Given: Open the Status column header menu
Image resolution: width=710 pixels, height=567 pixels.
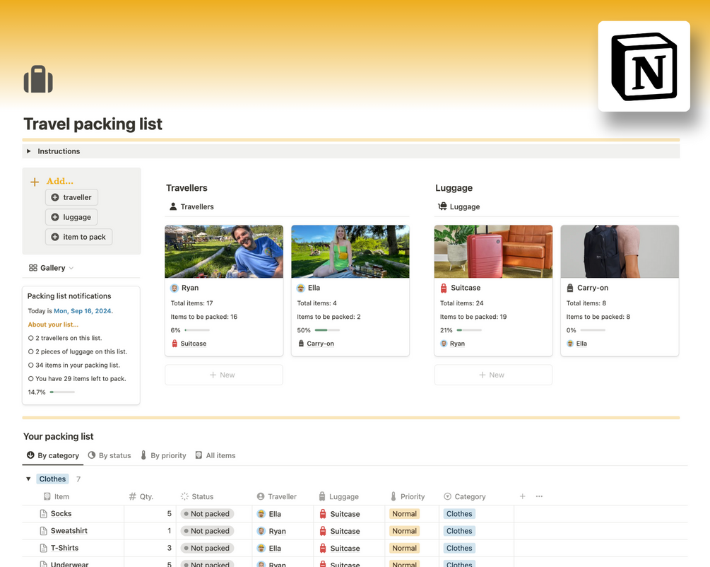Looking at the screenshot, I should pos(196,497).
